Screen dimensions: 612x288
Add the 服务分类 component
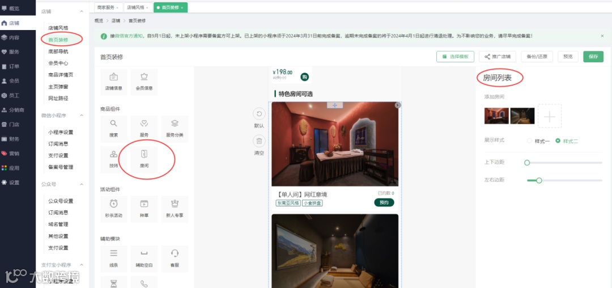(175, 129)
